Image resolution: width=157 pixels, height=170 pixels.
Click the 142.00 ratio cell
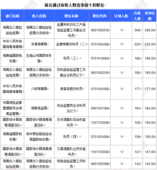click(150, 164)
